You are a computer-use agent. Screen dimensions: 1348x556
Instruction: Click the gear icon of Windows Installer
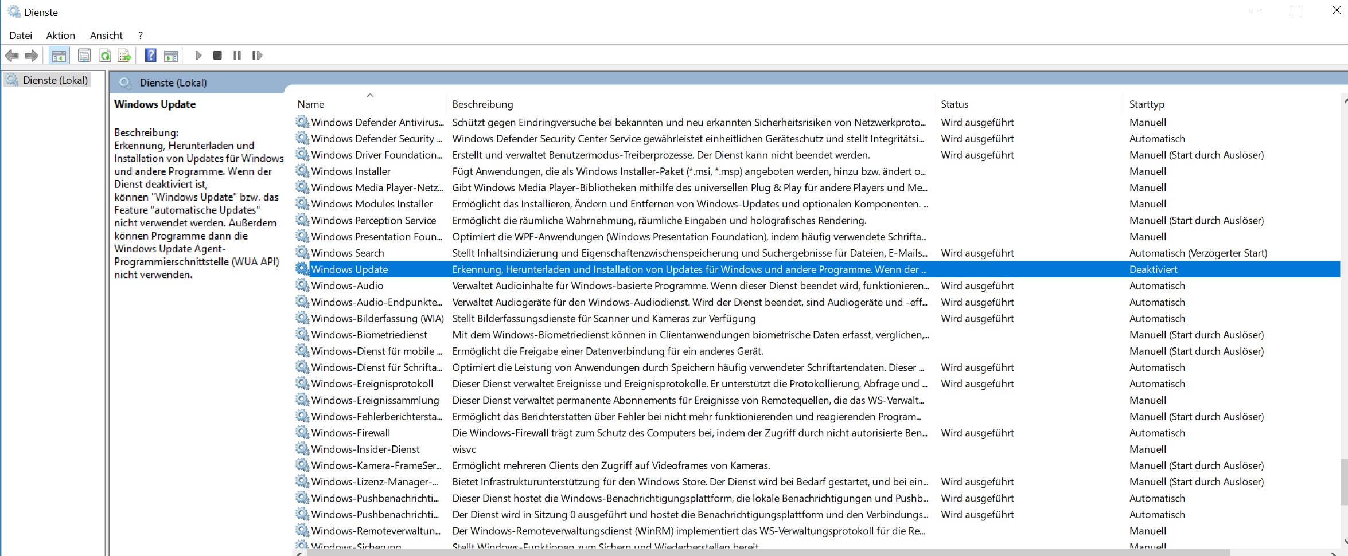(302, 171)
